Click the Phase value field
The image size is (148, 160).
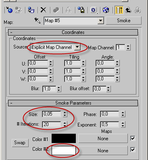pyautogui.click(x=110, y=114)
